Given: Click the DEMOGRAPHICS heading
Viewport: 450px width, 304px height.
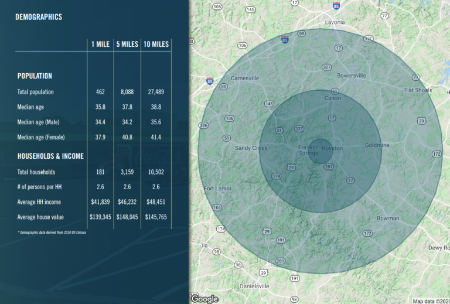Looking at the screenshot, I should click(x=39, y=17).
